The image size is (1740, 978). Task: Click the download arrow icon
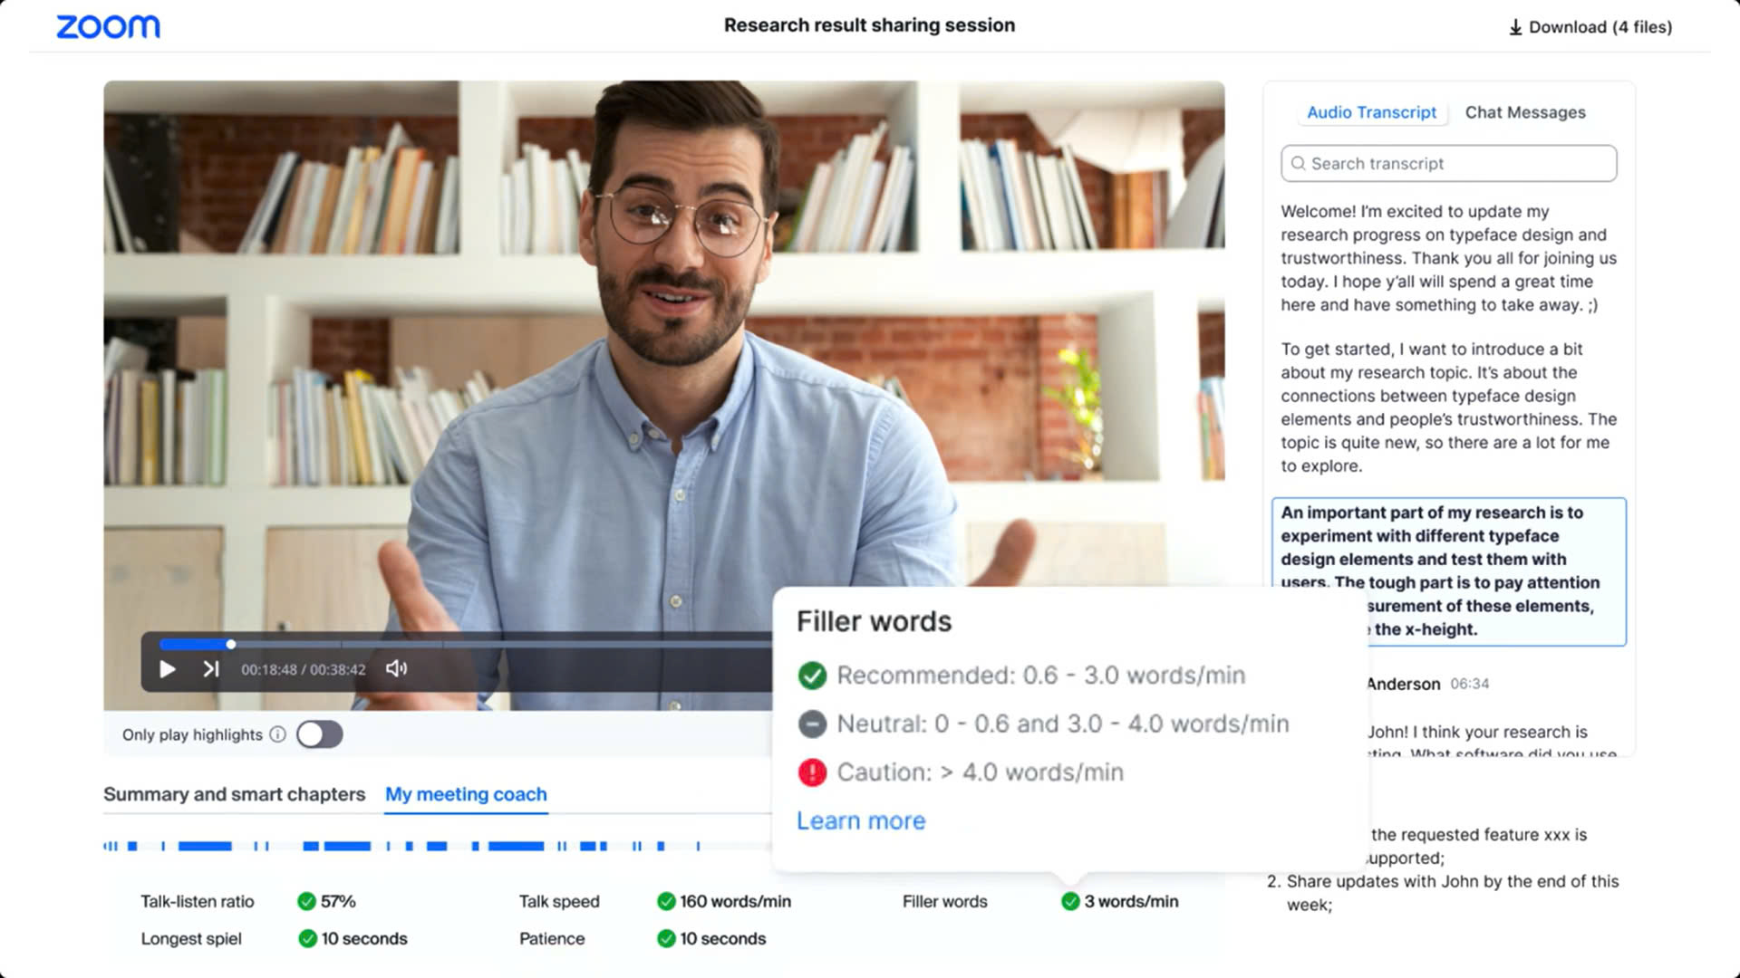click(x=1514, y=27)
